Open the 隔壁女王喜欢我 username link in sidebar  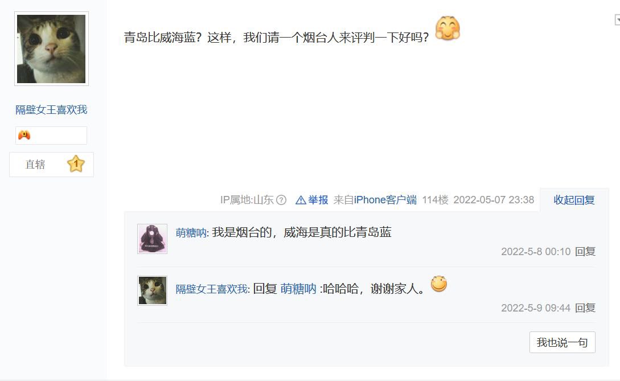pyautogui.click(x=51, y=109)
